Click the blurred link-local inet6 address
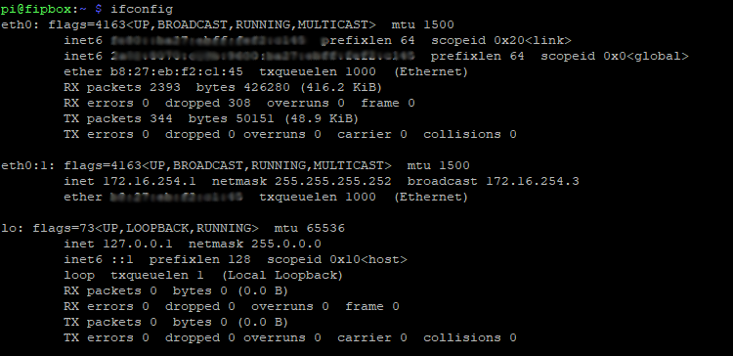Image resolution: width=733 pixels, height=356 pixels. (208, 40)
